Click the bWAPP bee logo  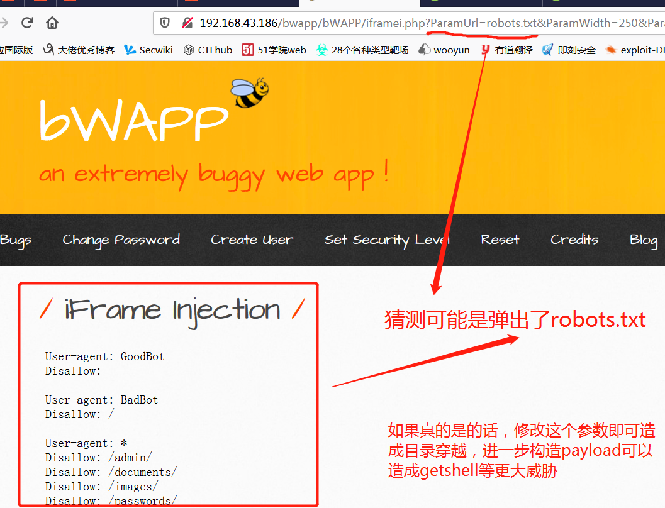tap(250, 94)
